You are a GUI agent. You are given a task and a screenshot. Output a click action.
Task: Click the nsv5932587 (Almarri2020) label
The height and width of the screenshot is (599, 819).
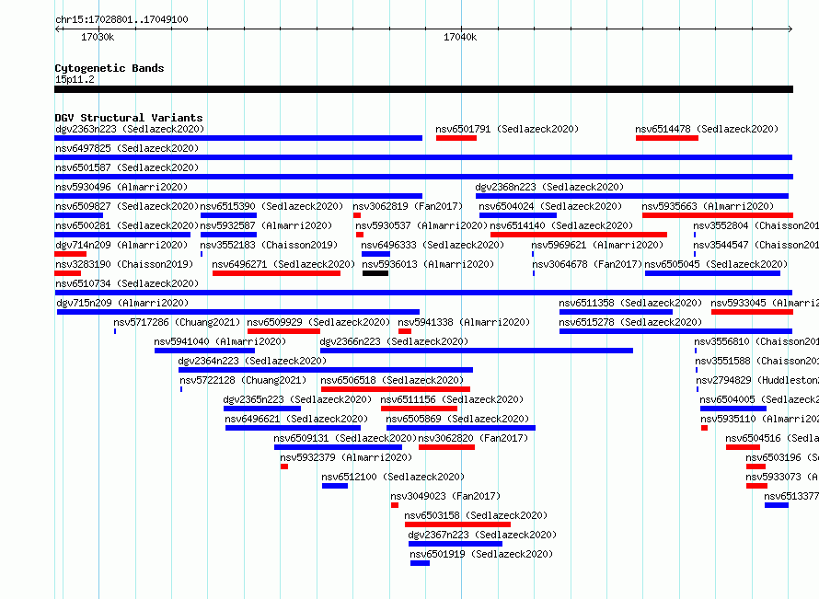(x=266, y=225)
